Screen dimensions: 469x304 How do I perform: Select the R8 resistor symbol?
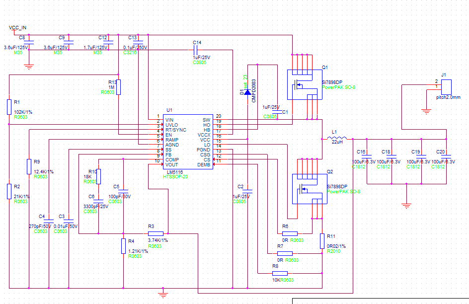280,273
